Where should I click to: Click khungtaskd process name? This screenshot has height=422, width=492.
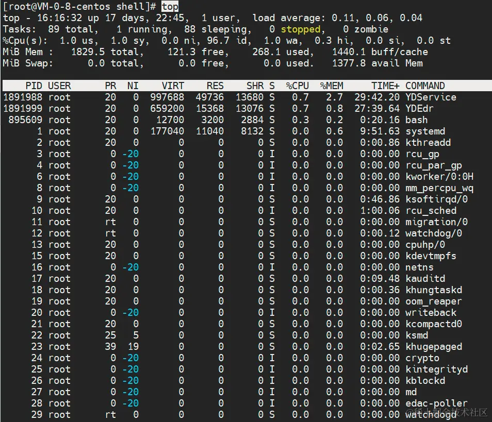pos(434,290)
